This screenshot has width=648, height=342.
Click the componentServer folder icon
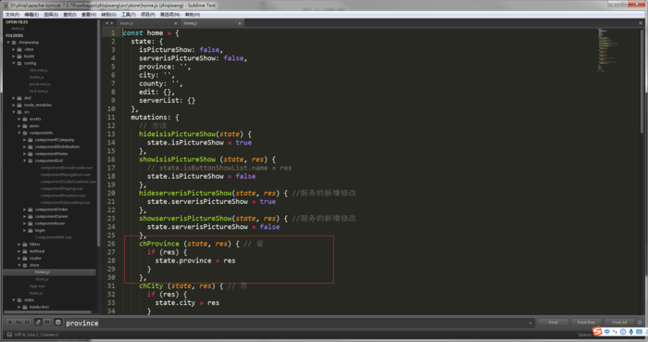click(x=31, y=216)
